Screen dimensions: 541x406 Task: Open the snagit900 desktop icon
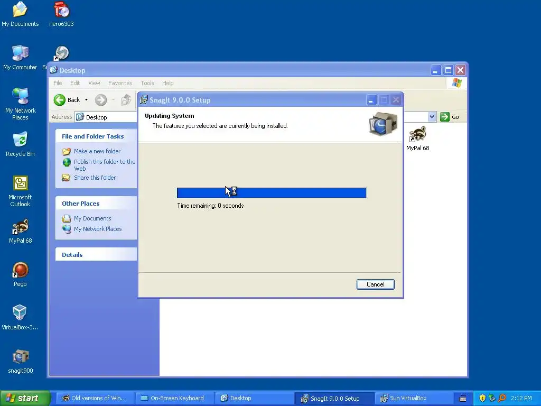pos(21,361)
